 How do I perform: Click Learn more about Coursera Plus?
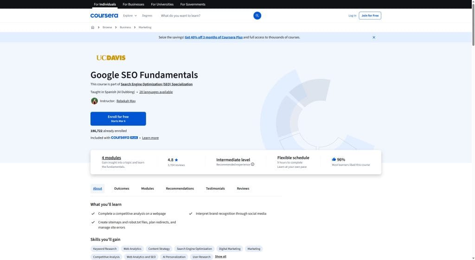[x=150, y=138]
